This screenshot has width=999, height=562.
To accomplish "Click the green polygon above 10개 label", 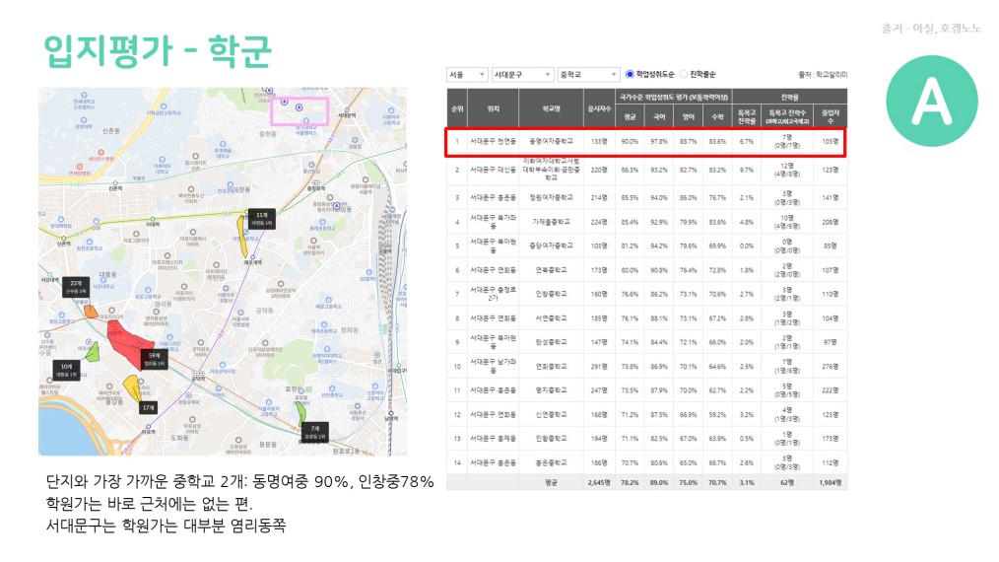I will click(x=93, y=352).
